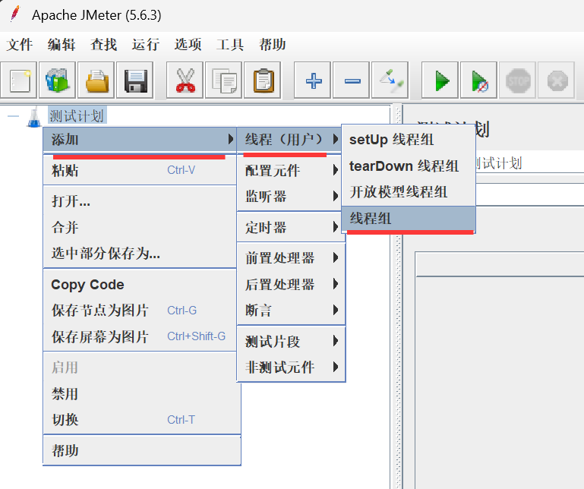Image resolution: width=584 pixels, height=489 pixels.
Task: Click 粘贴 in the context menu
Action: coord(140,171)
